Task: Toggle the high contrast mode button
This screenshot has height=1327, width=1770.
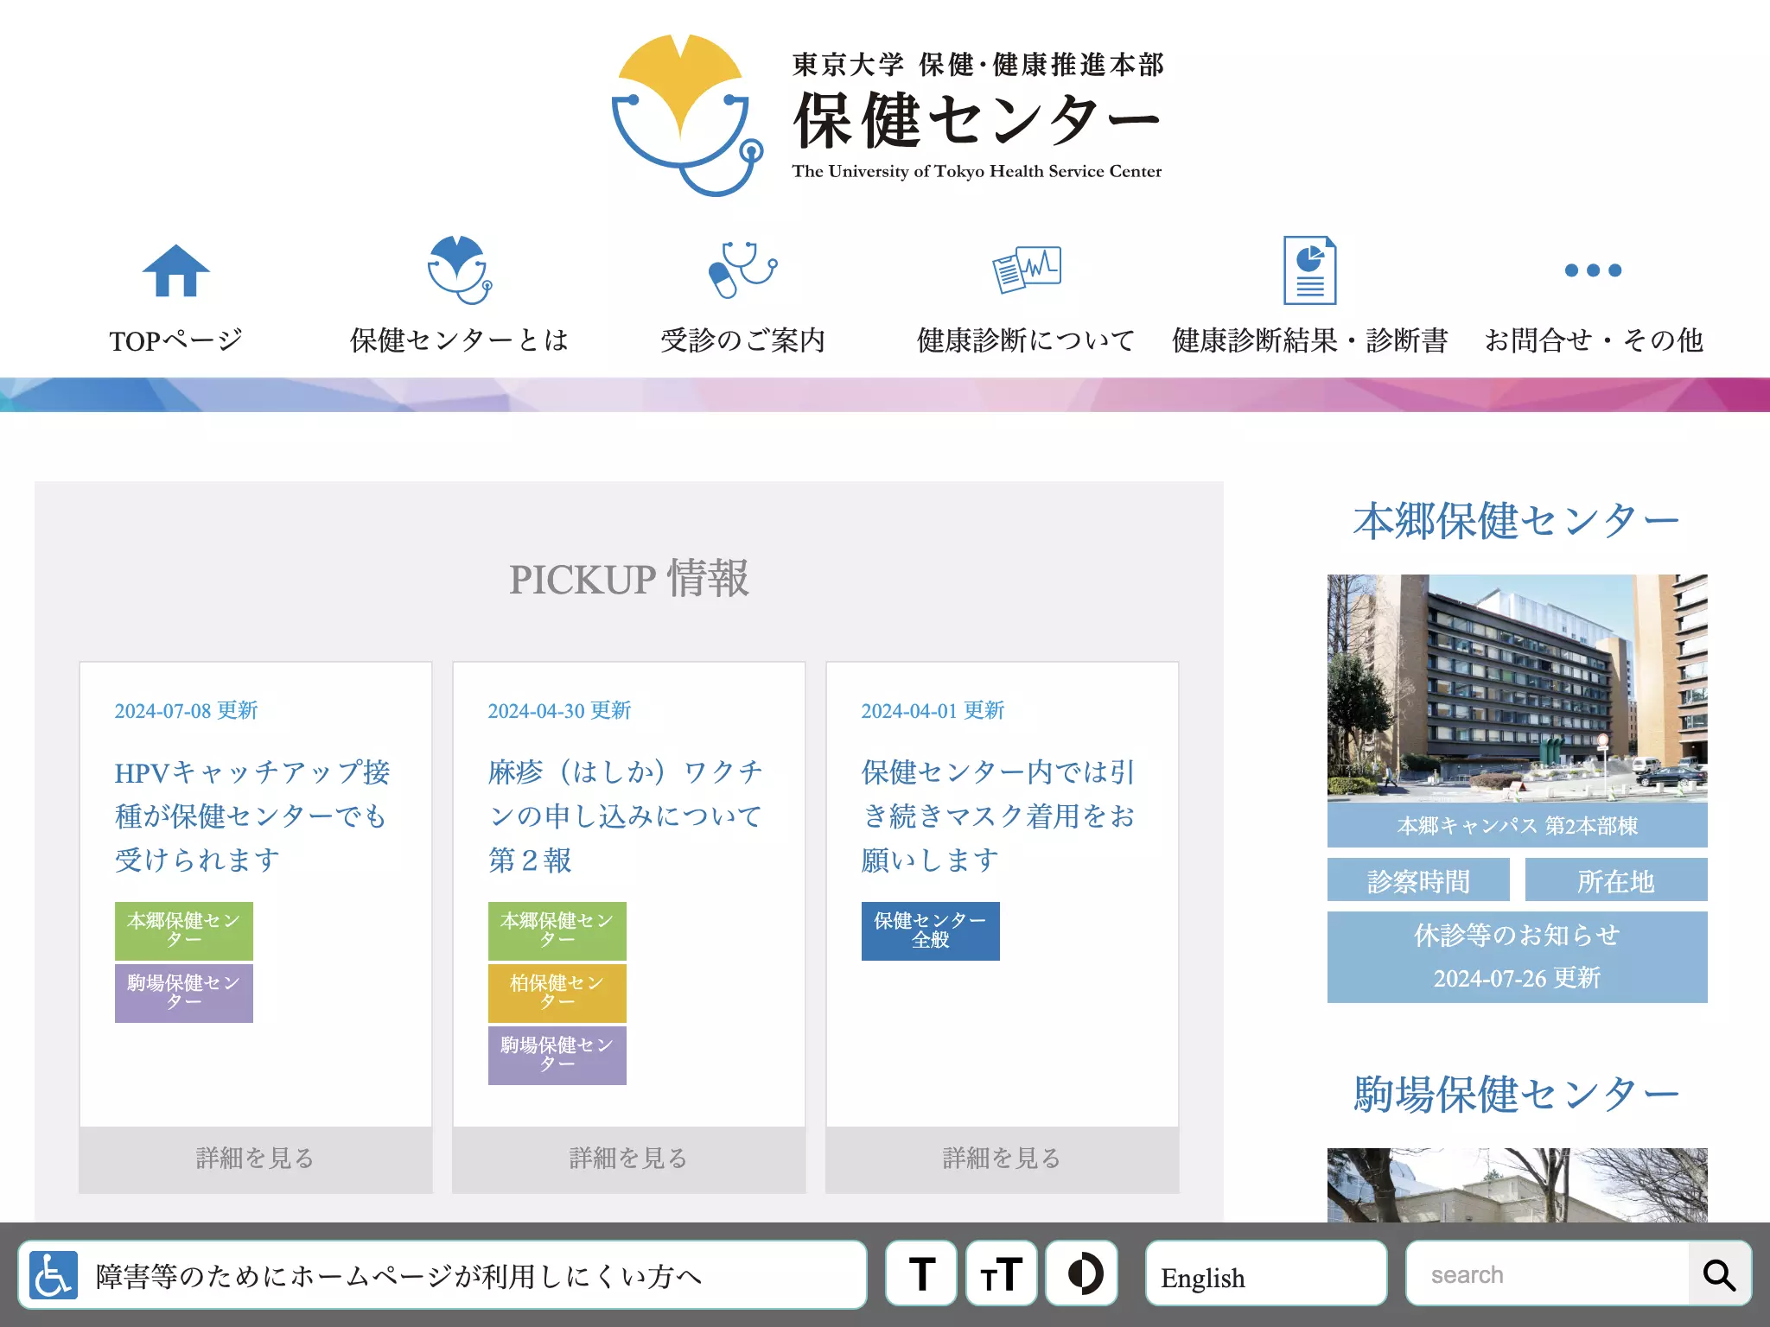Action: 1082,1274
